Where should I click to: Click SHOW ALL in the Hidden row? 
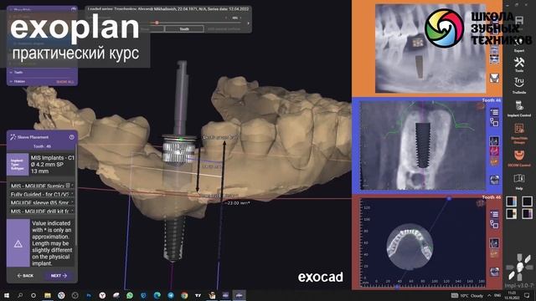pyautogui.click(x=65, y=82)
